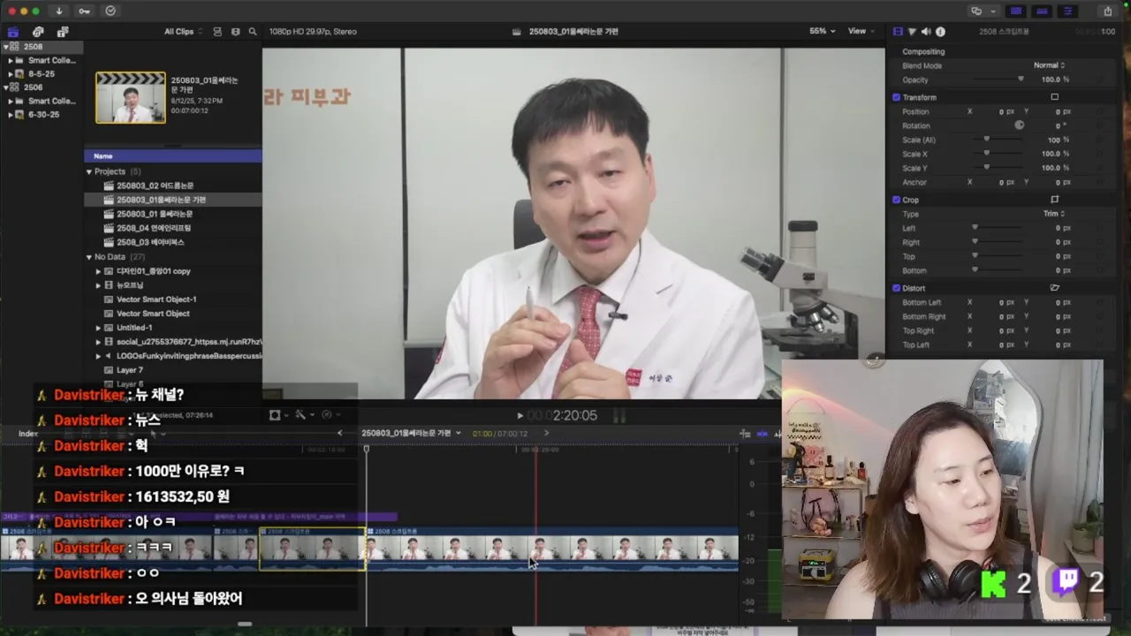The image size is (1131, 636).
Task: Activate Crop onscreen controls icon
Action: (x=1054, y=200)
